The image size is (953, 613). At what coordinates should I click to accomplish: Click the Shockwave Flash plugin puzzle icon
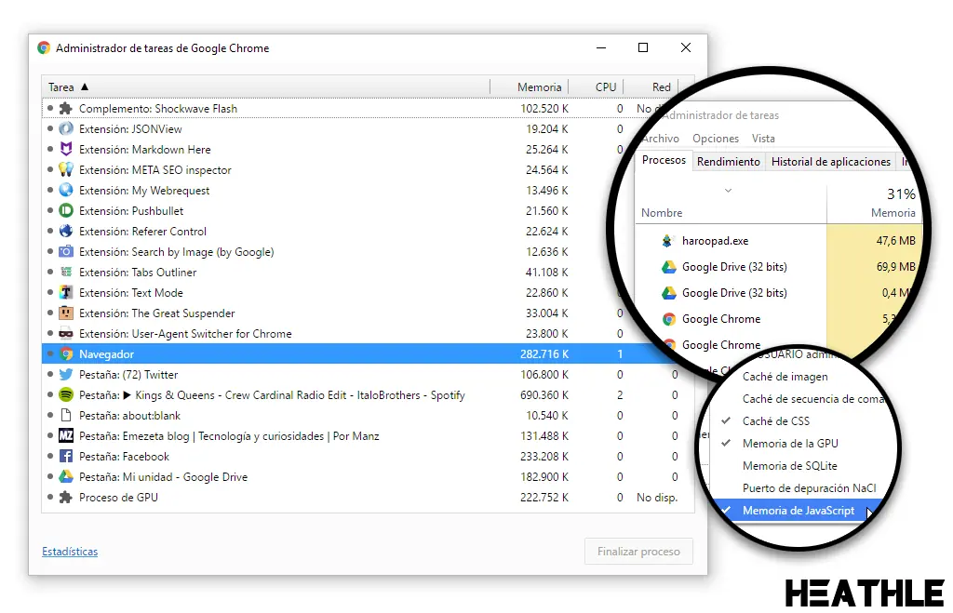[66, 109]
